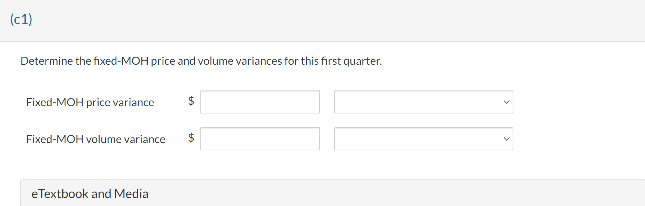Viewport: 645px width, 206px height.
Task: Click the Fixed-MOH volume variance input field
Action: click(x=260, y=139)
